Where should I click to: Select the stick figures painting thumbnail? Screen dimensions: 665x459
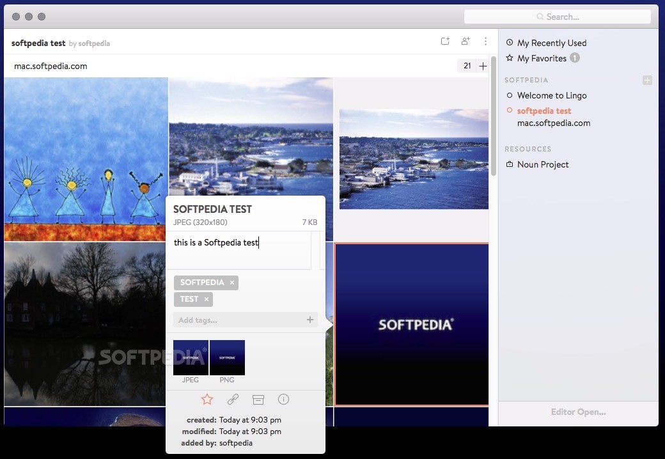pos(86,159)
